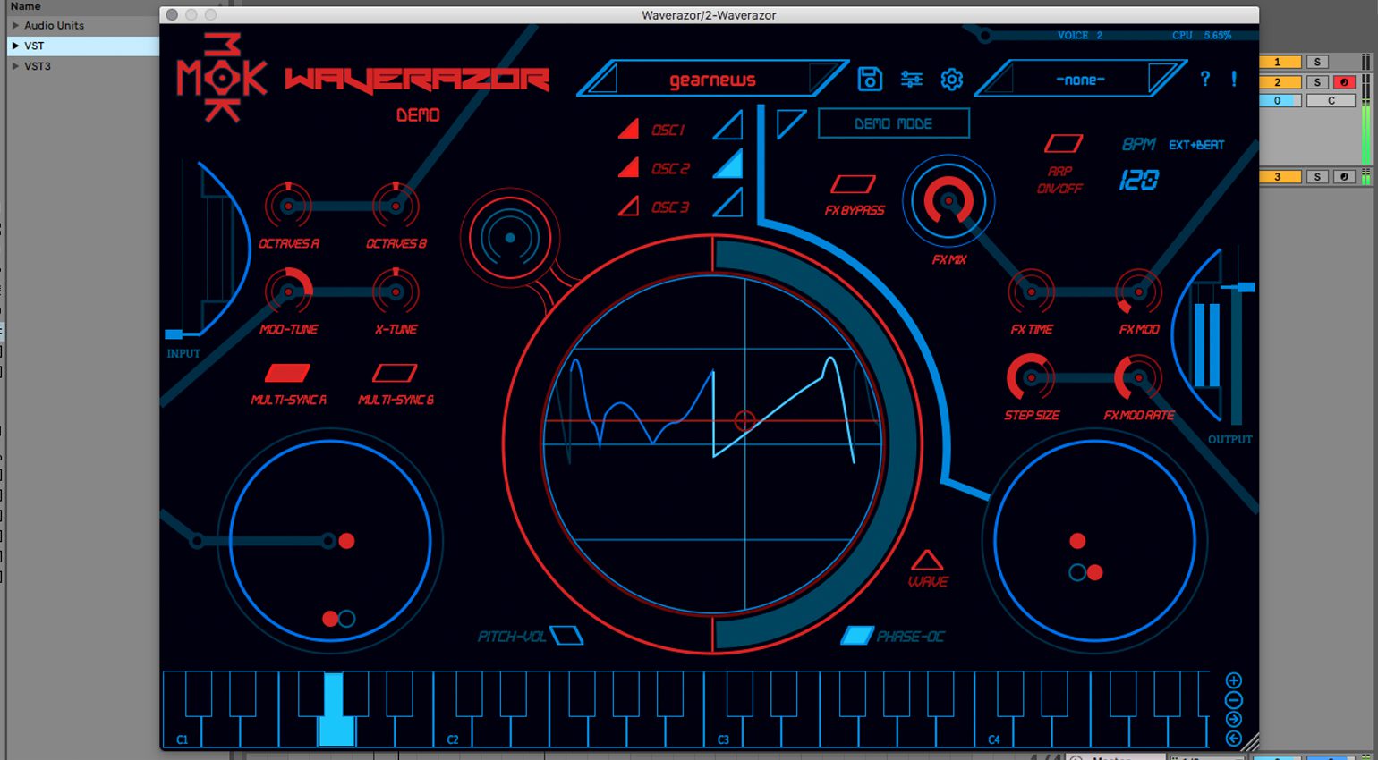Click the DEMO MODE button

tap(894, 123)
